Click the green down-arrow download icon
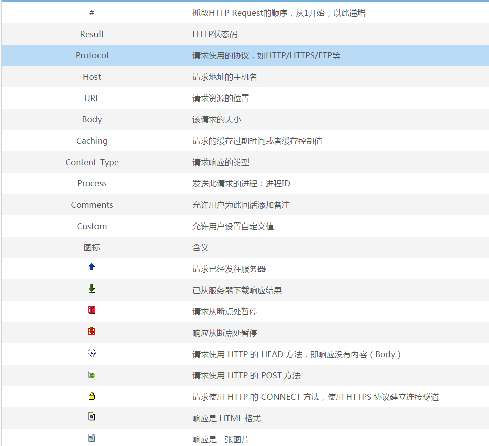489x446 pixels. coord(92,289)
